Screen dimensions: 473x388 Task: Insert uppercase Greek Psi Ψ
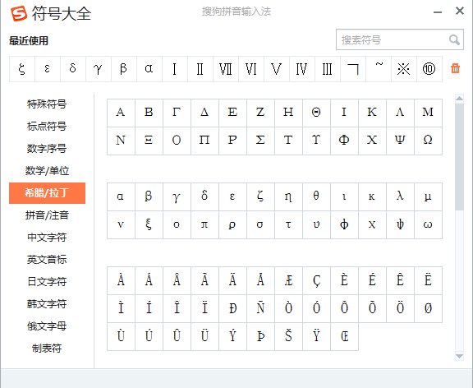pos(400,141)
